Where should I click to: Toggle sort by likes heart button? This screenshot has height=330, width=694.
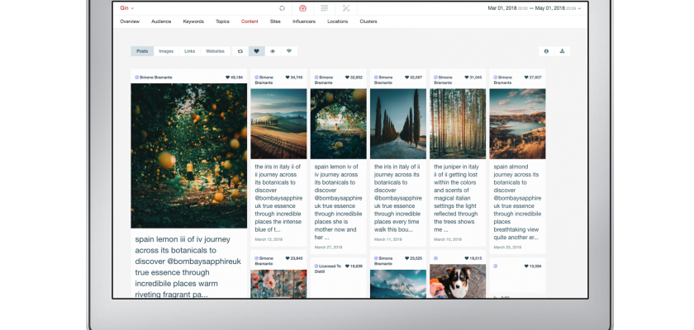coord(256,51)
